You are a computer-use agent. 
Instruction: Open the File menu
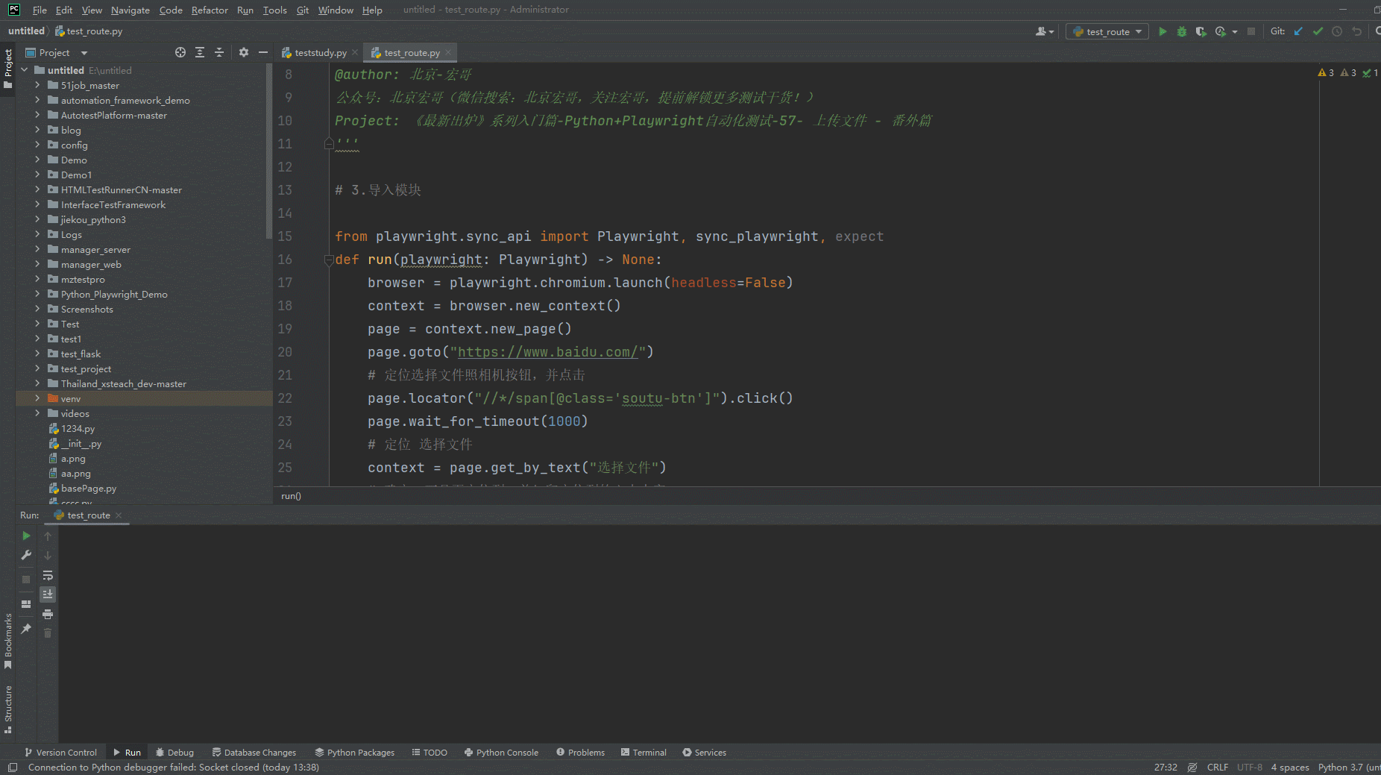point(40,10)
